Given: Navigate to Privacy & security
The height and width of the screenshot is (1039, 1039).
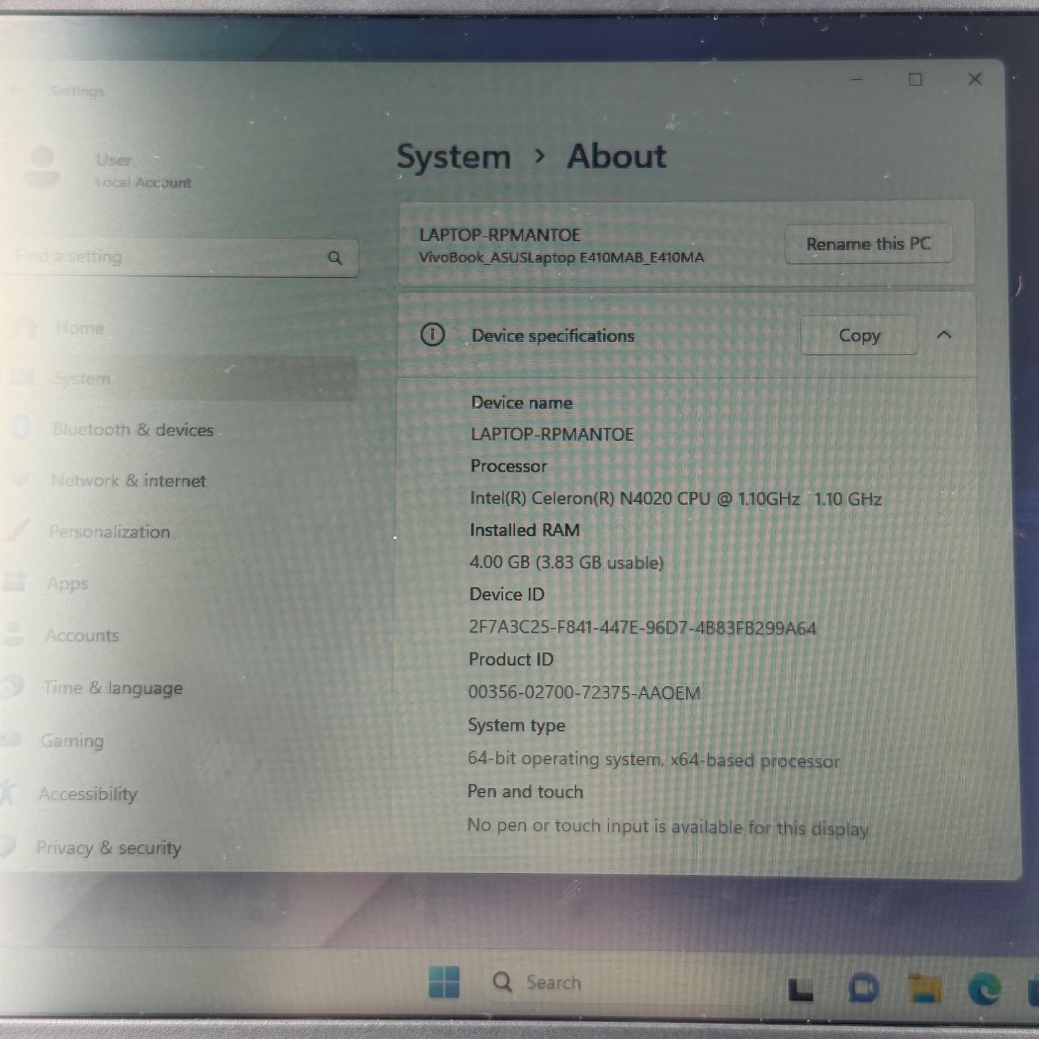Looking at the screenshot, I should (109, 848).
